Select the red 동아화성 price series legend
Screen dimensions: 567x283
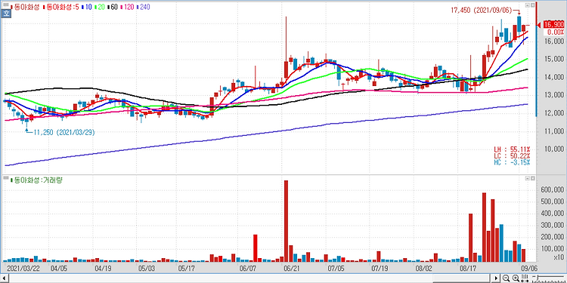point(25,7)
